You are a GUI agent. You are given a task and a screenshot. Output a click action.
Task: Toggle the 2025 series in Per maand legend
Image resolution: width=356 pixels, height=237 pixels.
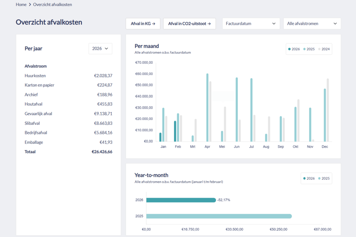tap(309, 49)
